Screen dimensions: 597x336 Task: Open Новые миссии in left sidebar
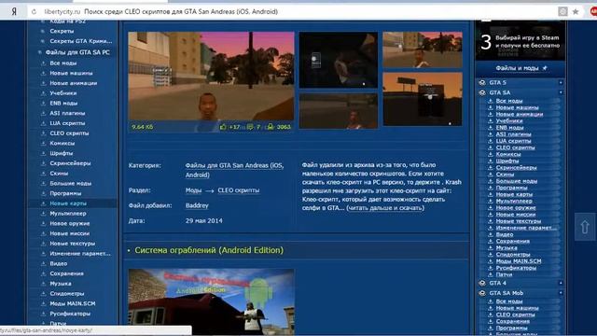(70, 233)
